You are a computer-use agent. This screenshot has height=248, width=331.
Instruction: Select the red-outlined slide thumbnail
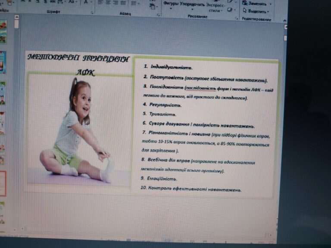point(3,184)
